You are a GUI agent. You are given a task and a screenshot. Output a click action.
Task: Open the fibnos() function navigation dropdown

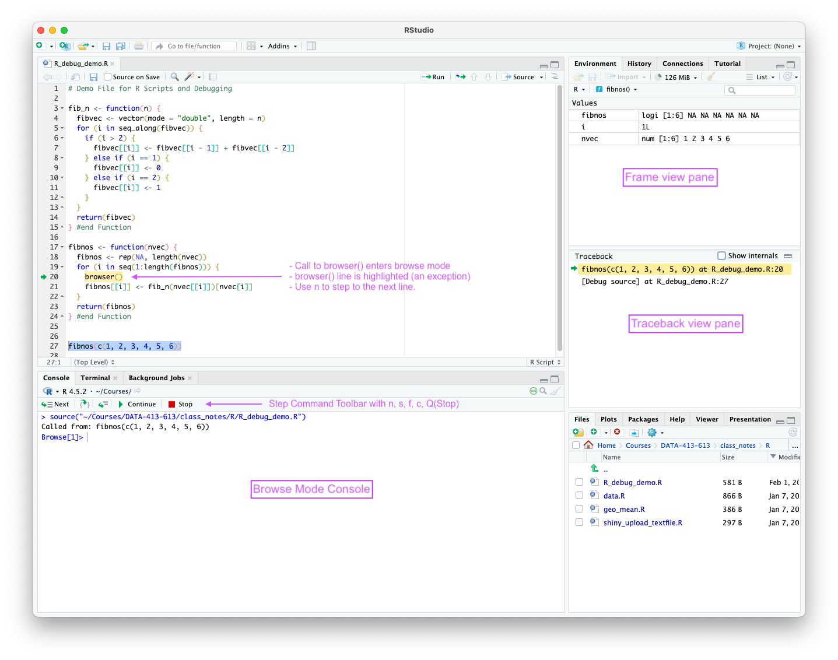tap(616, 89)
